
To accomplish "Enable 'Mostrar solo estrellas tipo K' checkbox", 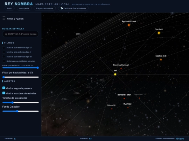I will point(4,52).
